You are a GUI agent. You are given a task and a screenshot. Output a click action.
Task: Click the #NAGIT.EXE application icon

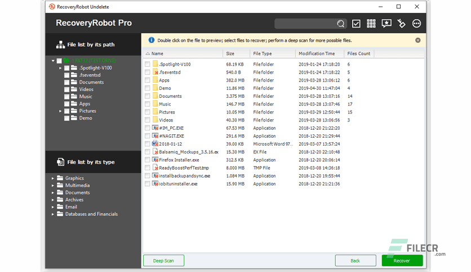(x=155, y=135)
